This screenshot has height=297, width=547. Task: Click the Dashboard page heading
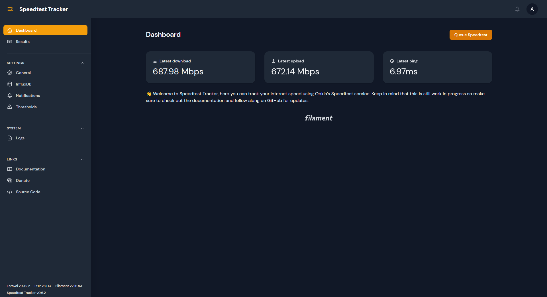pyautogui.click(x=163, y=34)
